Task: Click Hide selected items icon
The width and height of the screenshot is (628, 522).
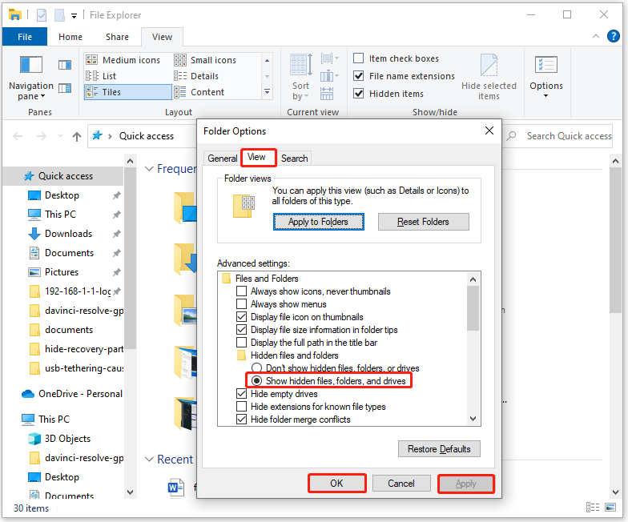Action: coord(489,77)
